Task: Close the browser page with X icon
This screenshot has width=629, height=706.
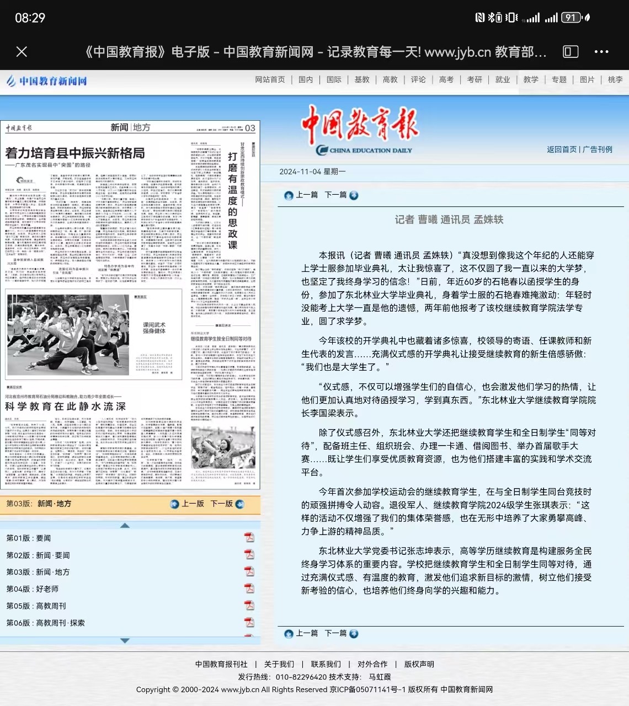Action: tap(22, 52)
